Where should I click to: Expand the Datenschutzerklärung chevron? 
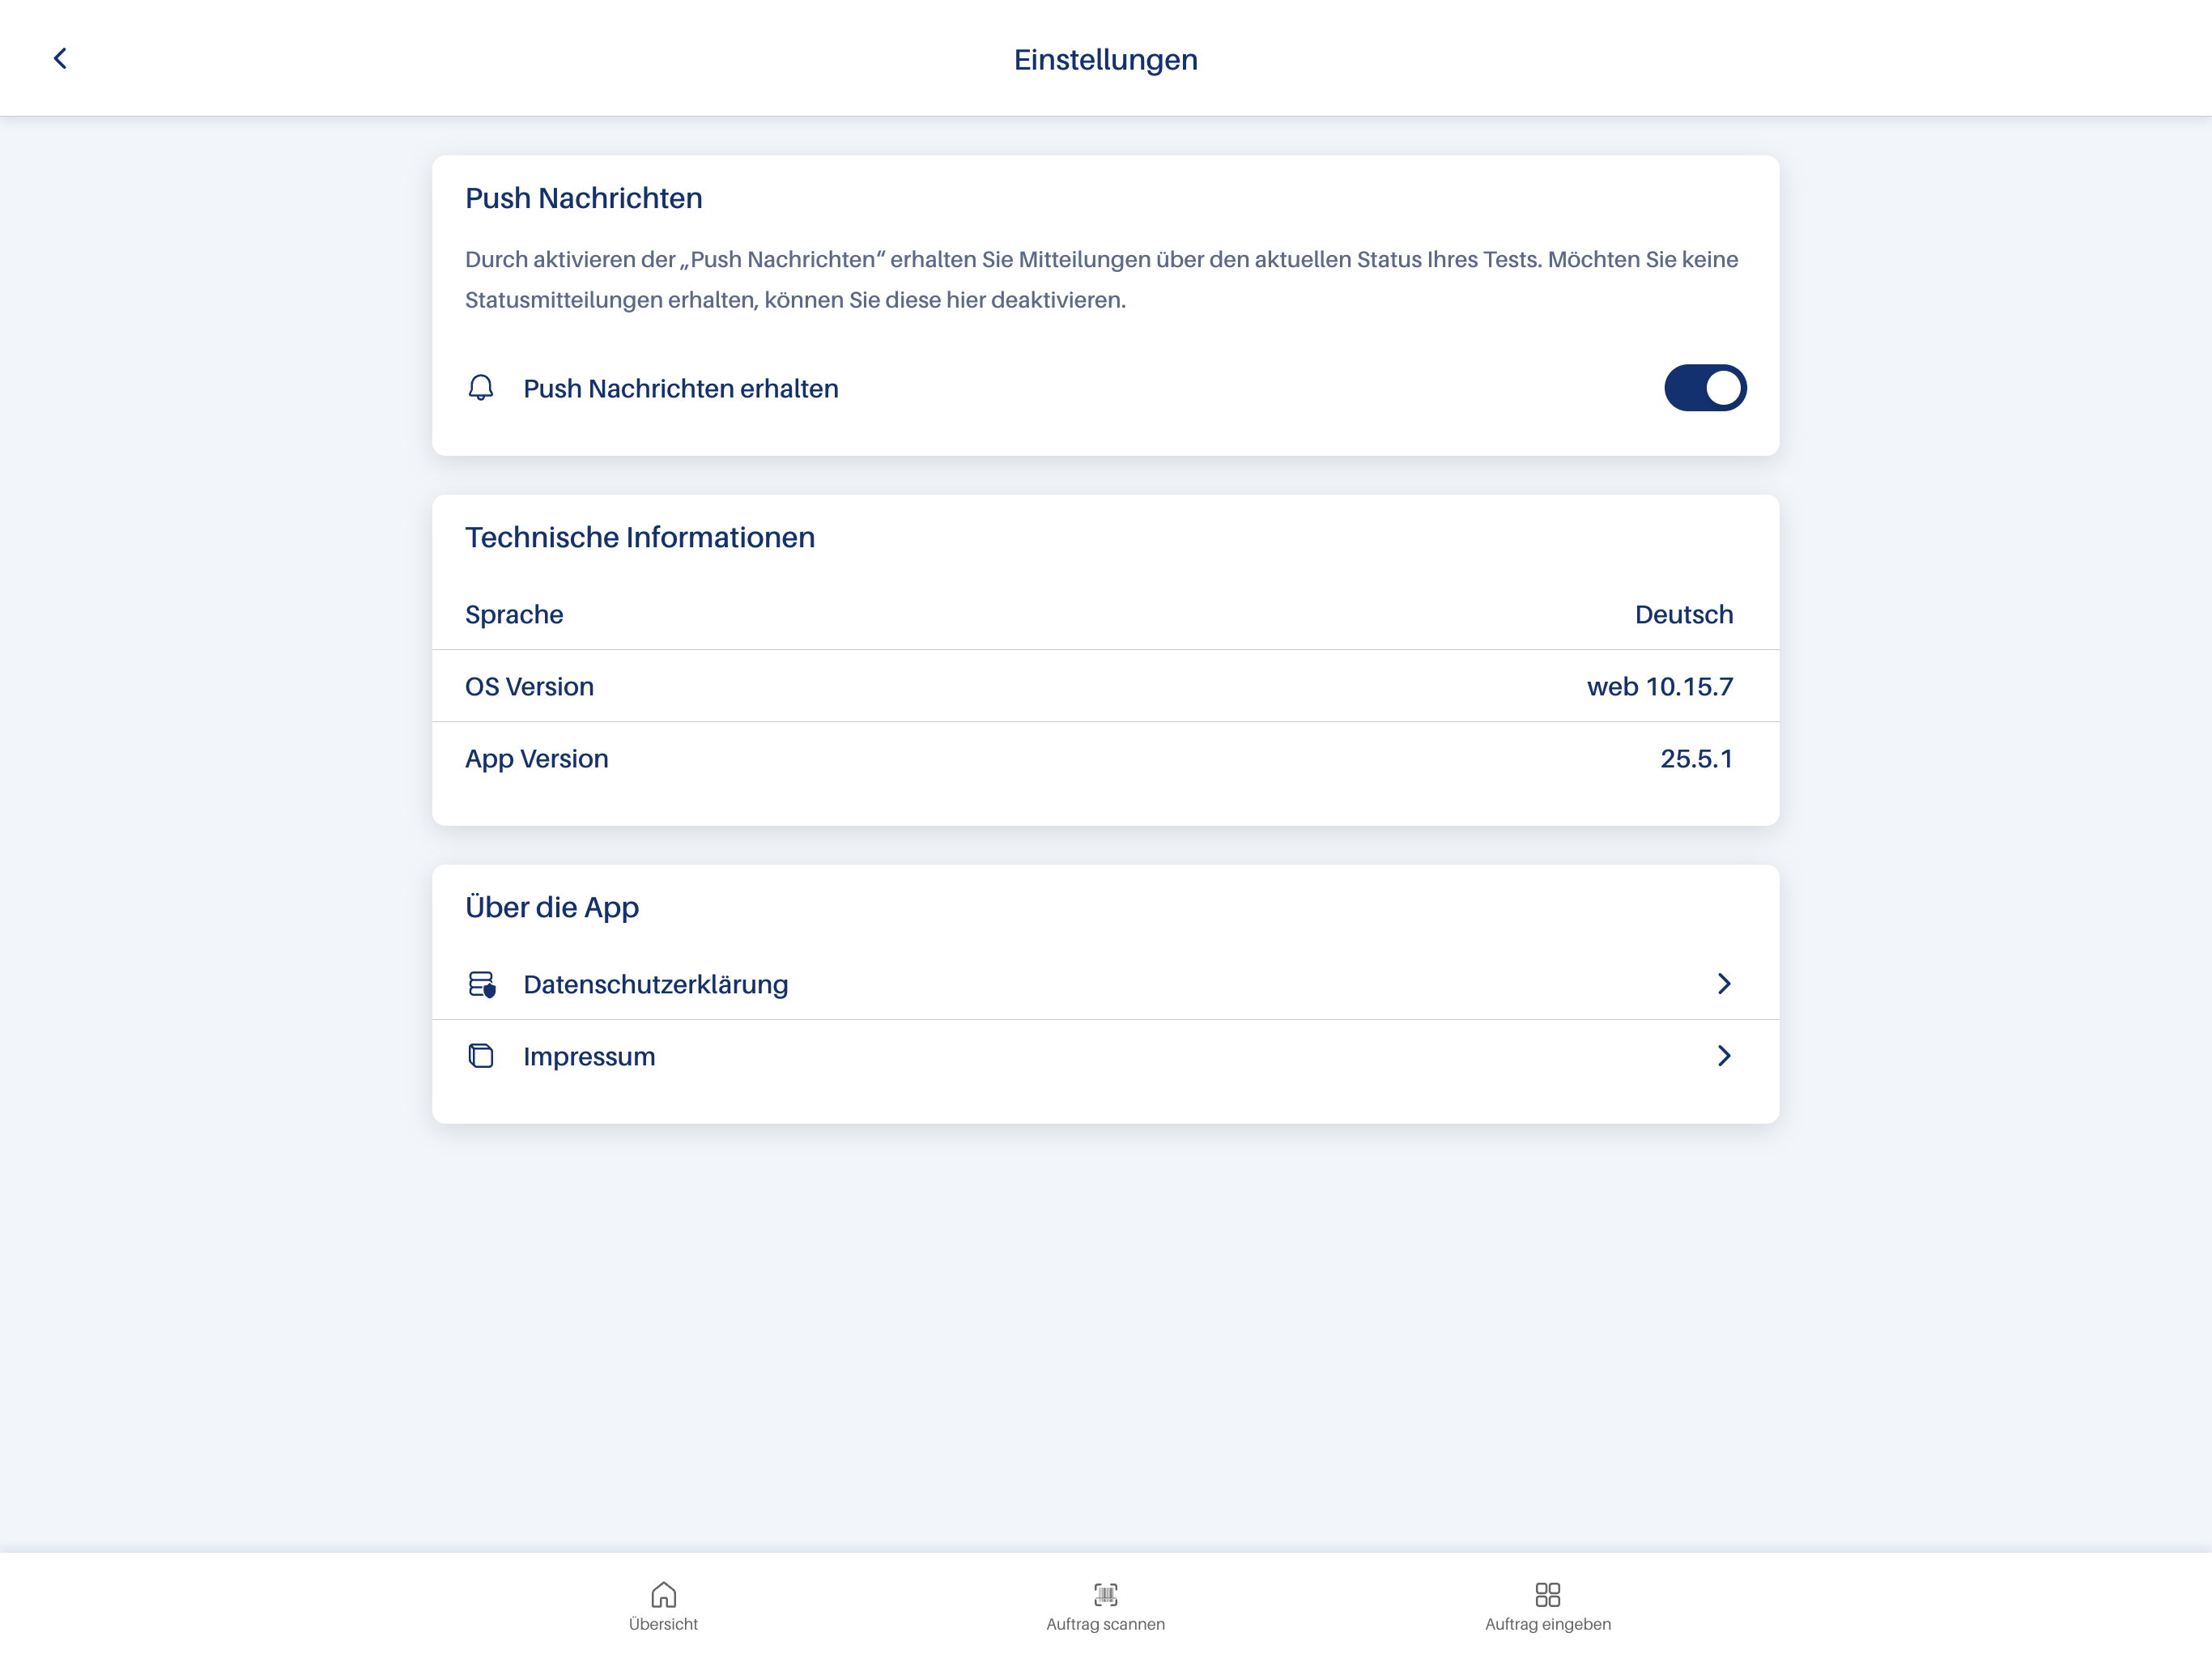coord(1724,984)
